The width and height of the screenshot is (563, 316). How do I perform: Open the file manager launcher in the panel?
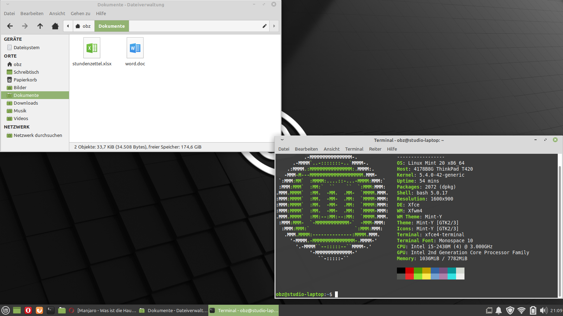(62, 310)
